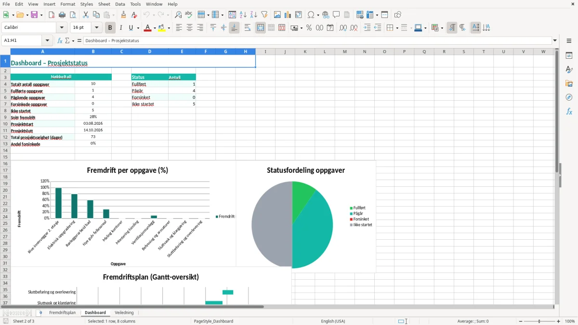Click the Copy icon
578x325 pixels.
[x=96, y=15]
